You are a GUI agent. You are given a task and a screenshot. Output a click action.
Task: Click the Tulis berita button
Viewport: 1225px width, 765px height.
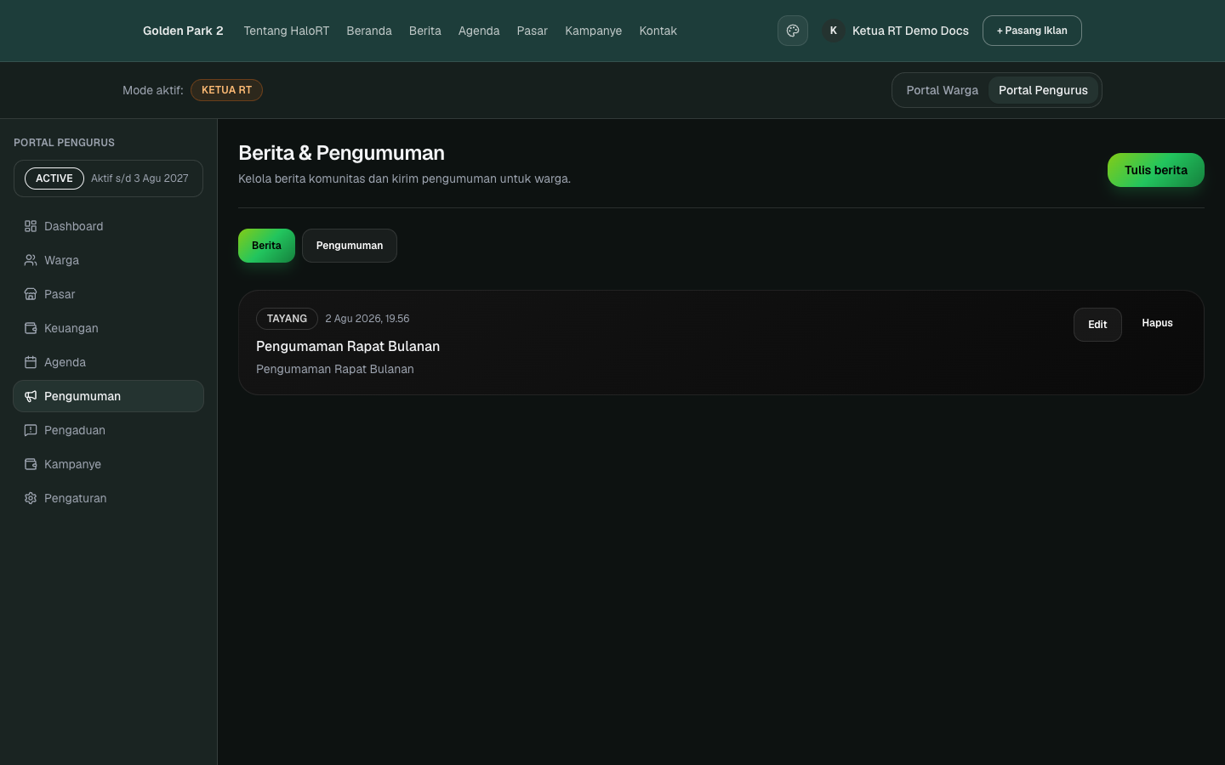[1156, 170]
